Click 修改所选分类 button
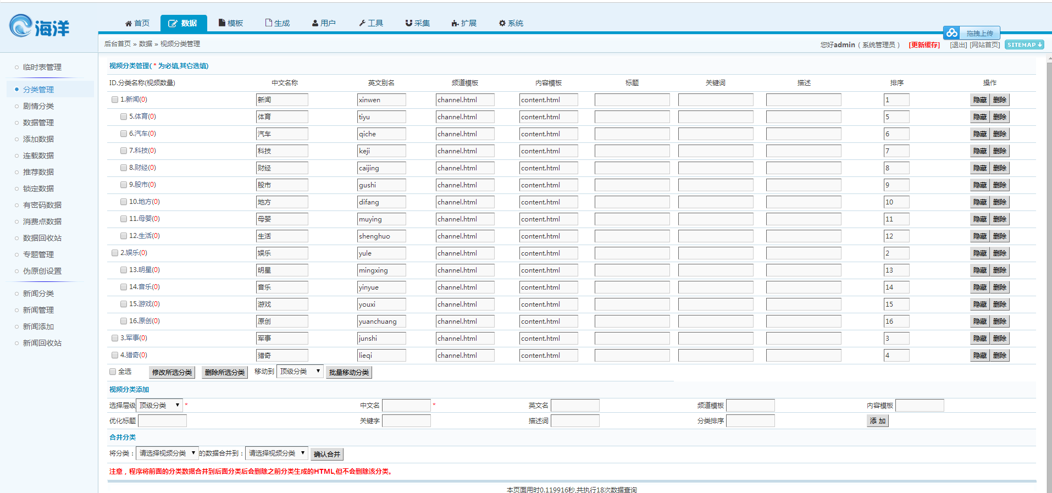 pyautogui.click(x=172, y=372)
